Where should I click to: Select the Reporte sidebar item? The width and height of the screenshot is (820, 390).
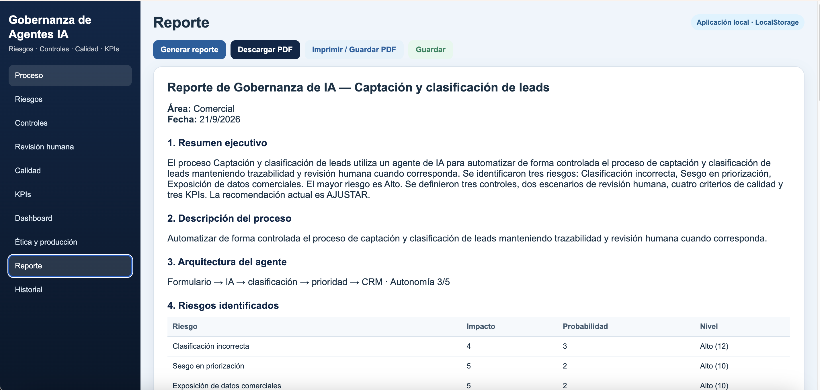pos(70,266)
